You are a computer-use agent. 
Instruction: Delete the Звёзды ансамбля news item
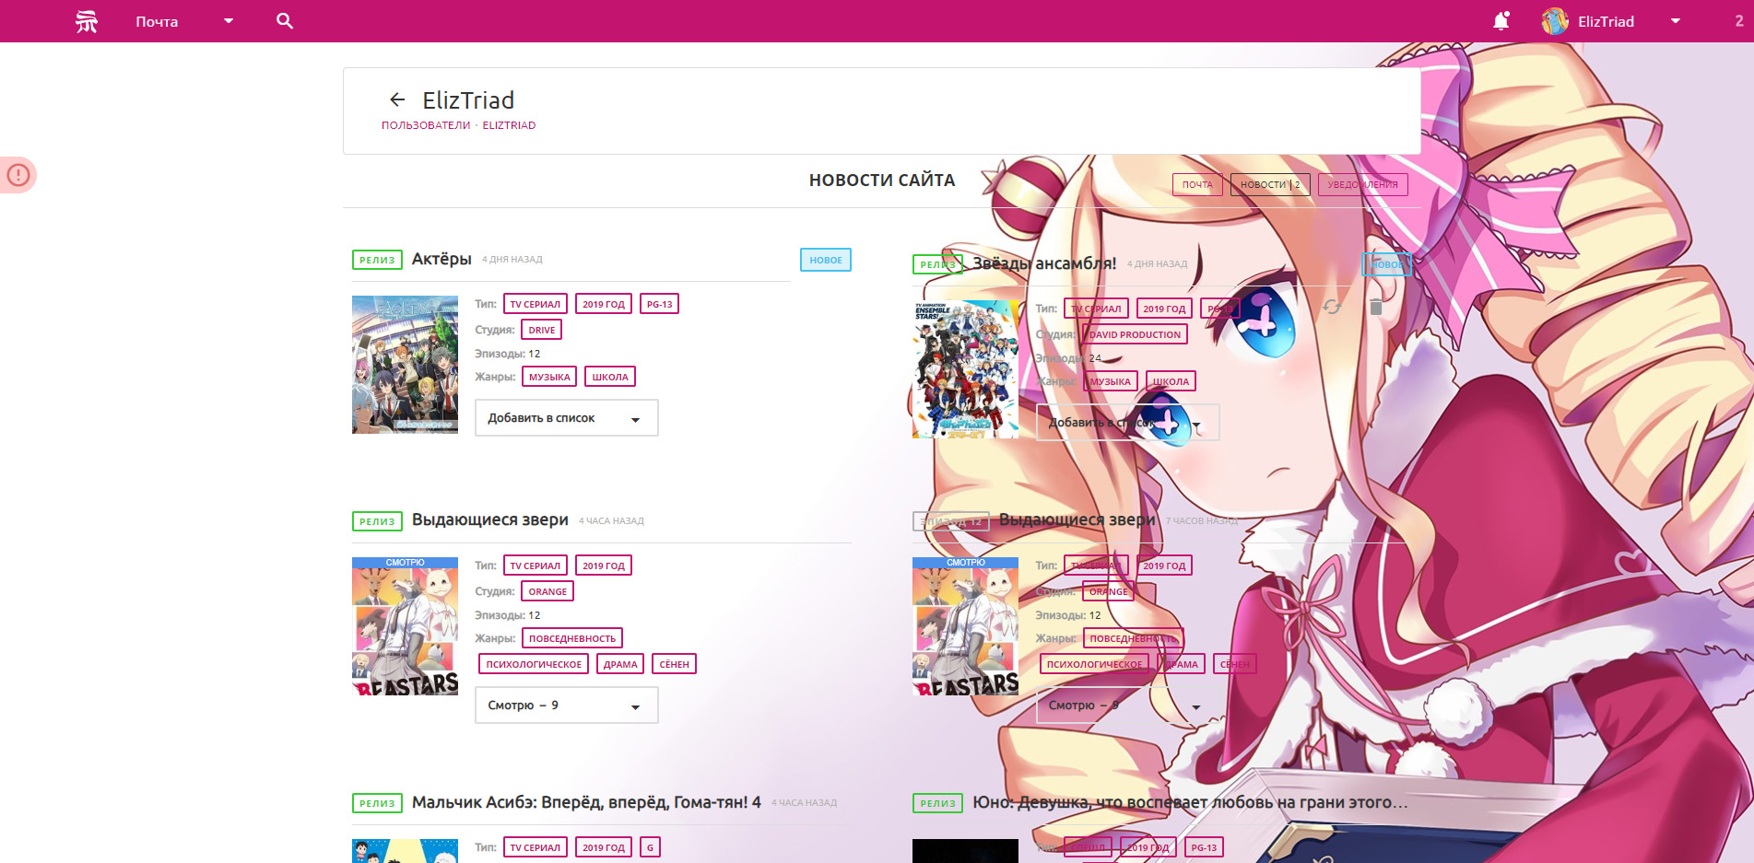pos(1375,307)
